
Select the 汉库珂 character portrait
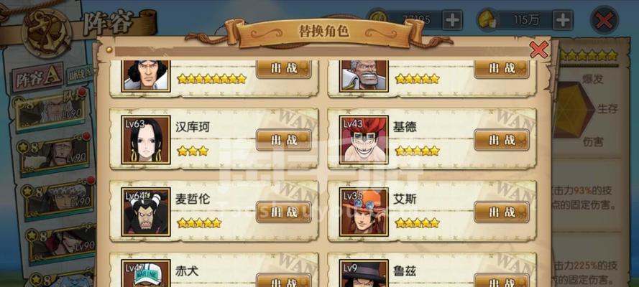click(146, 140)
